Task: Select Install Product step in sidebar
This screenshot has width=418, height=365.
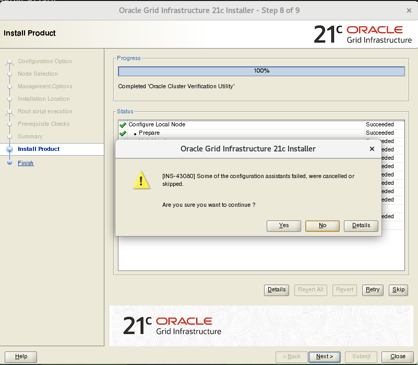Action: point(39,149)
